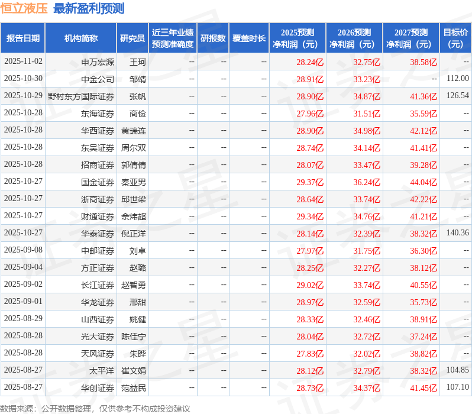Click the 近三年业绩预测准确度 column header
The width and height of the screenshot is (472, 414).
pyautogui.click(x=173, y=38)
